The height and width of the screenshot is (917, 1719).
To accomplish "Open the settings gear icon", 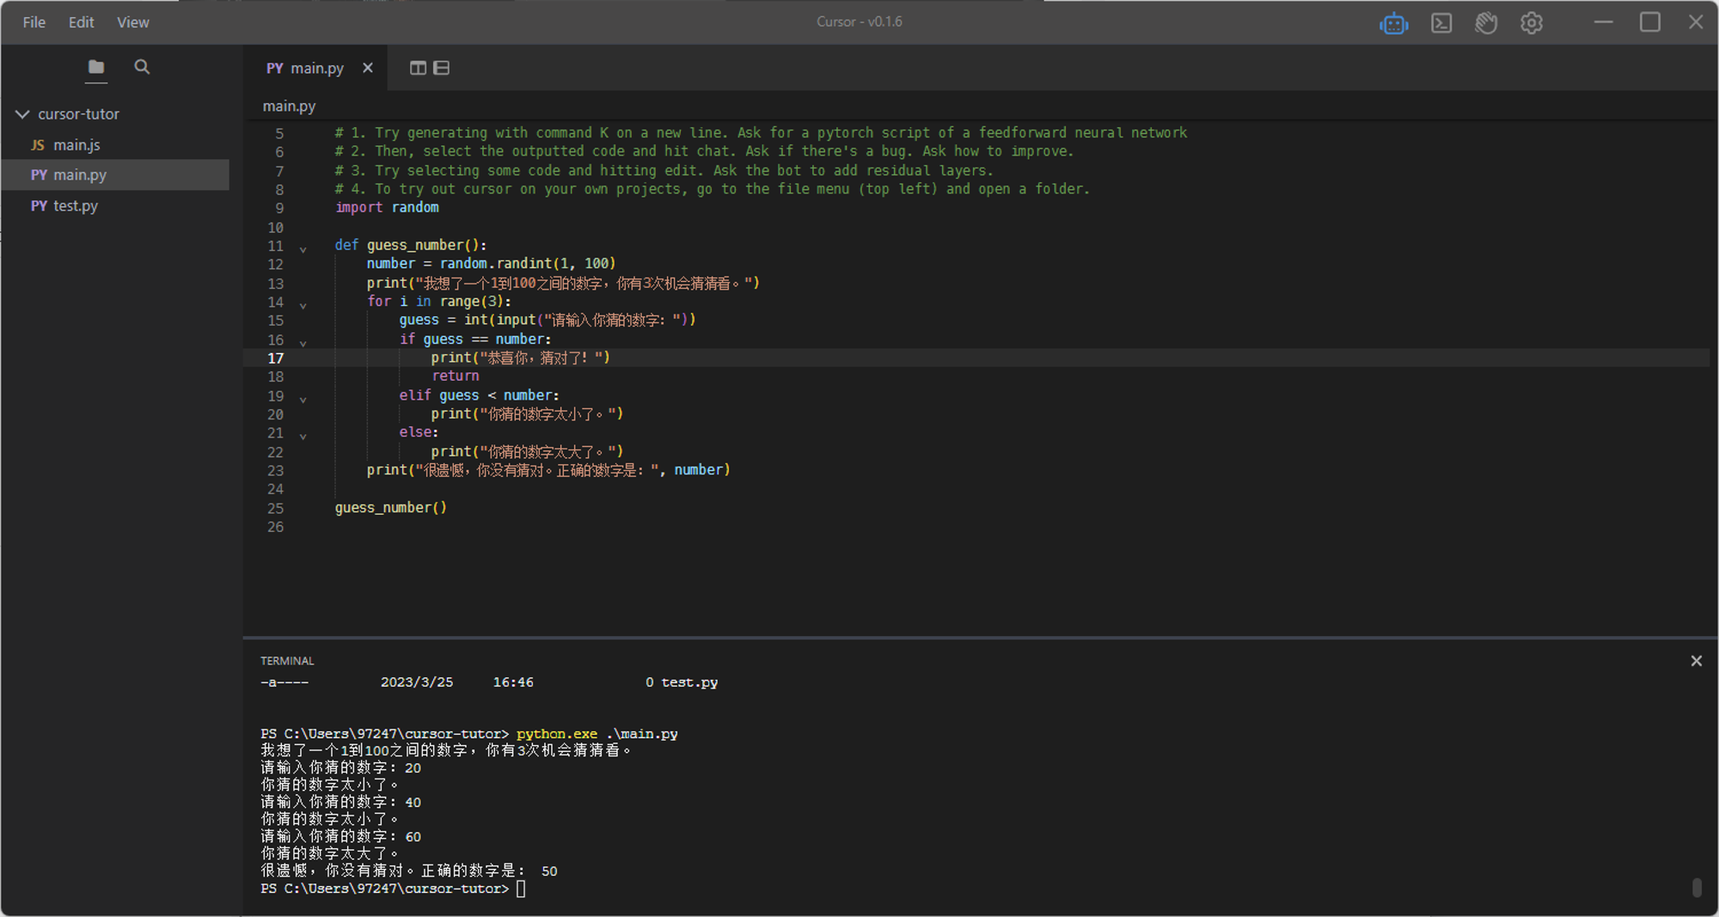I will pos(1532,23).
